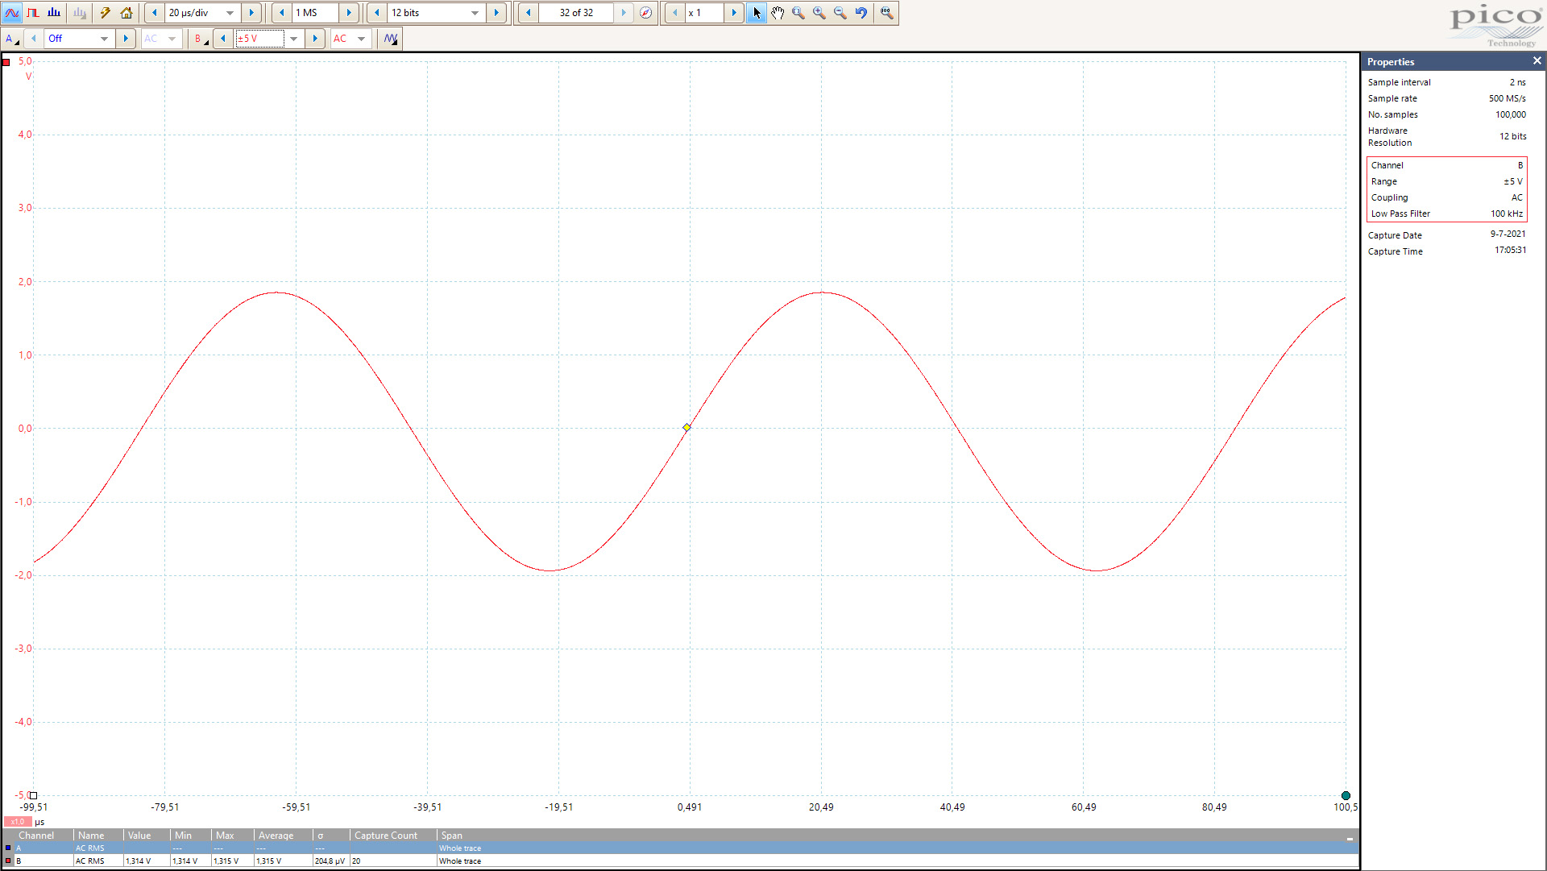Select the window zoom magnifier tool
This screenshot has width=1547, height=871.
[x=798, y=13]
